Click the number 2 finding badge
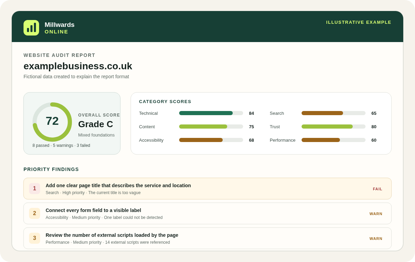Screen dimensions: 415x262 click(x=35, y=213)
